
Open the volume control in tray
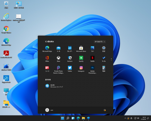tap(138, 118)
